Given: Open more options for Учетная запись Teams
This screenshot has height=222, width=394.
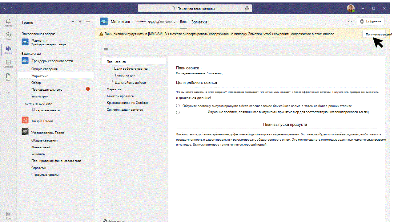Looking at the screenshot, I should (88, 131).
